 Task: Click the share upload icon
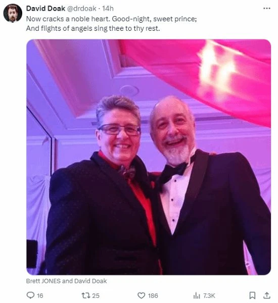coord(267,295)
